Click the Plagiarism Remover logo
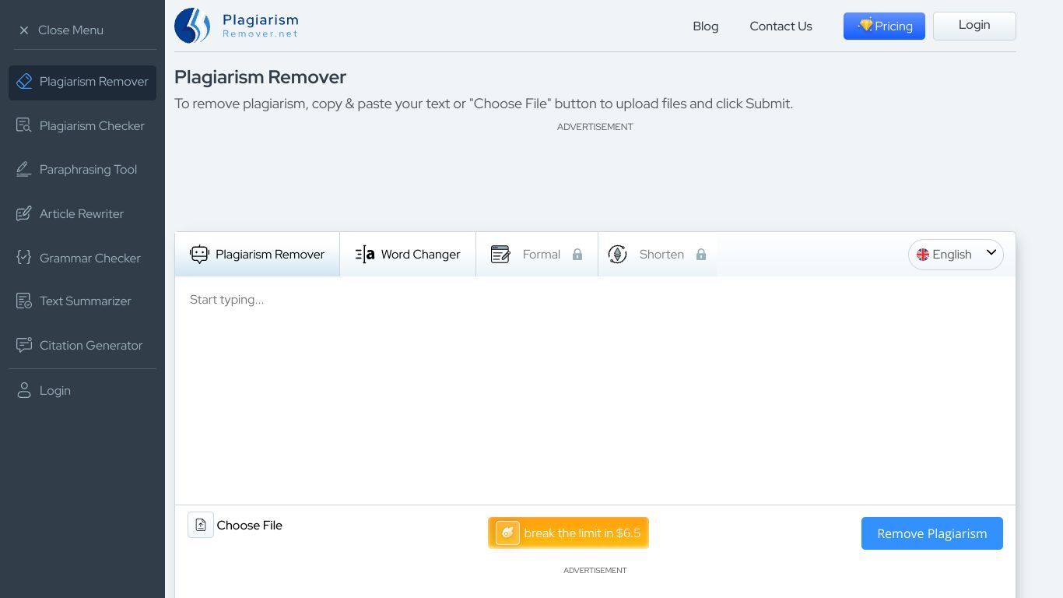Viewport: 1063px width, 598px height. click(x=236, y=26)
